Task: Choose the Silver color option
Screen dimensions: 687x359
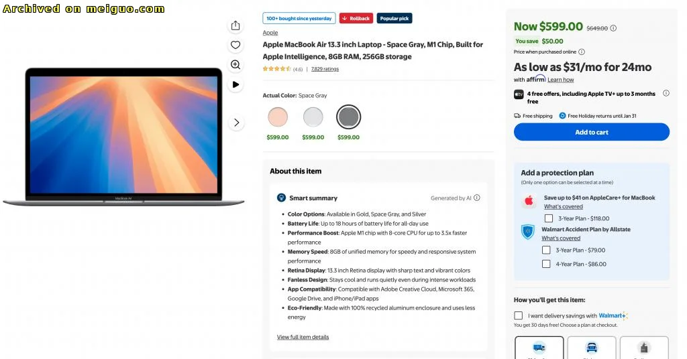Action: tap(313, 117)
